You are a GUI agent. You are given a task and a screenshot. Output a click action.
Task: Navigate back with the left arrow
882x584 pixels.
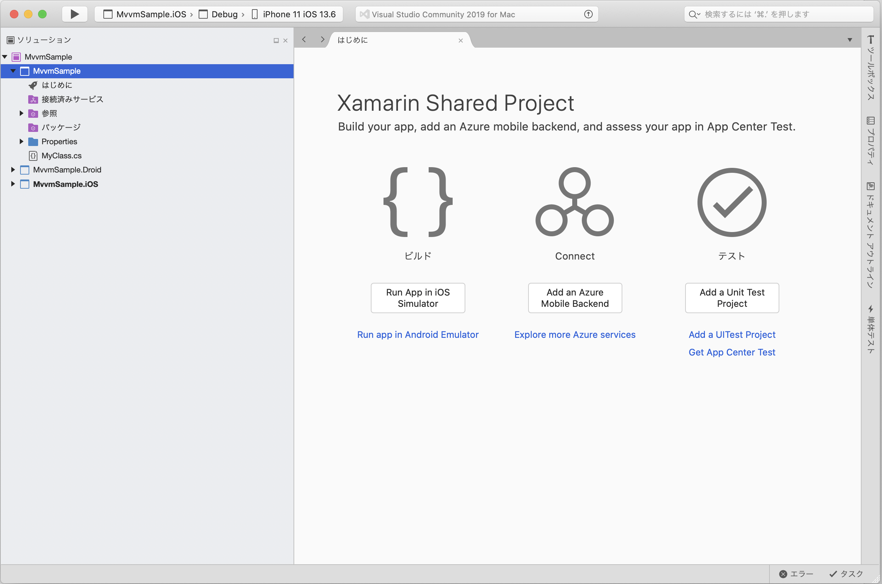click(304, 39)
